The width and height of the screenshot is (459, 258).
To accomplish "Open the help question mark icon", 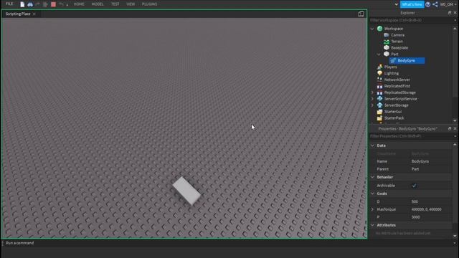I will coord(427,4).
